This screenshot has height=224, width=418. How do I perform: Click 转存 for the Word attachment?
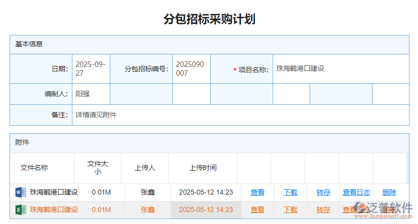[x=323, y=192]
